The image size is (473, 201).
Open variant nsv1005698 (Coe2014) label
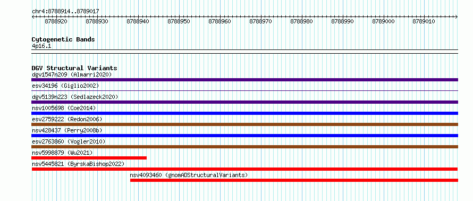coord(64,108)
